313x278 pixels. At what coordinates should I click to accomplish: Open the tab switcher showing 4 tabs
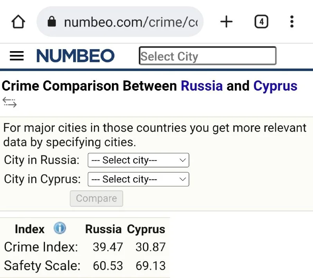click(261, 22)
